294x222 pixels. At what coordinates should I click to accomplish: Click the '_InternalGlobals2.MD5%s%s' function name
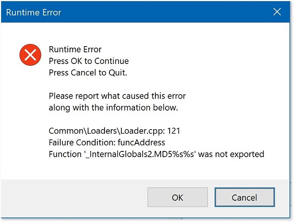click(140, 155)
